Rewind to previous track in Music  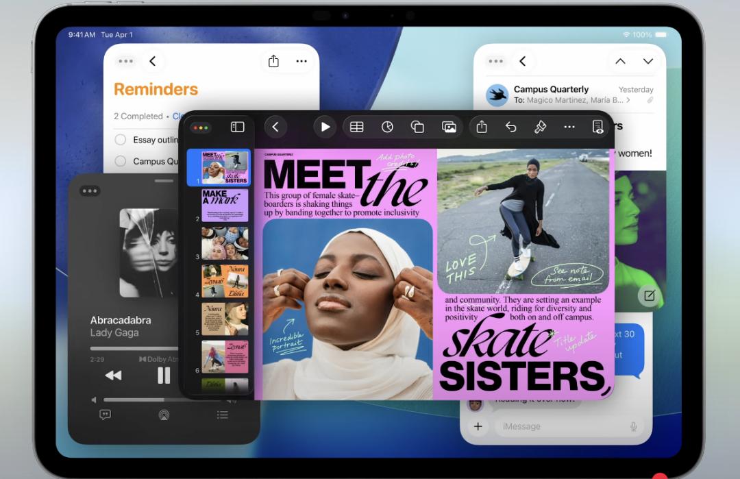point(113,375)
